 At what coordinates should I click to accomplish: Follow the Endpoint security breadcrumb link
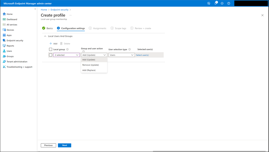(x=59, y=10)
